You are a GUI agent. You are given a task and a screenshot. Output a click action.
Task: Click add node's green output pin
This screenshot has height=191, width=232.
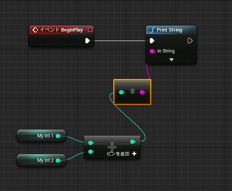click(x=133, y=142)
